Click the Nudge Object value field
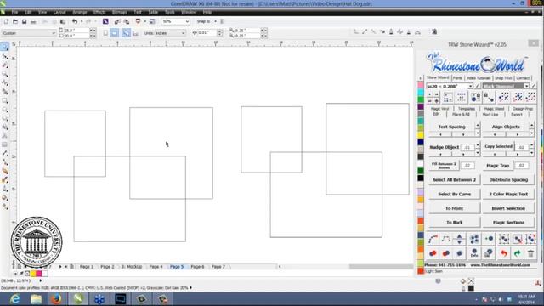This screenshot has width=544, height=306. (x=467, y=147)
